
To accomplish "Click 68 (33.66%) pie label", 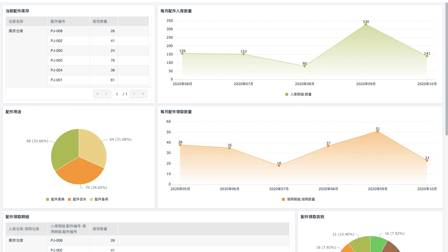I will coord(37,141).
